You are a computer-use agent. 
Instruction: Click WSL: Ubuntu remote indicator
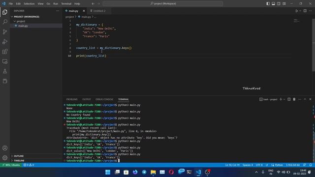click(11, 165)
